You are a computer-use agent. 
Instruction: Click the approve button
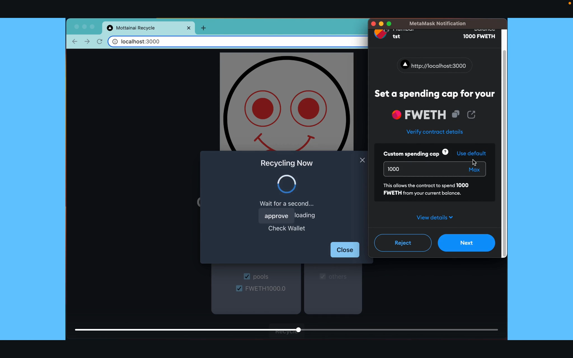pyautogui.click(x=276, y=216)
